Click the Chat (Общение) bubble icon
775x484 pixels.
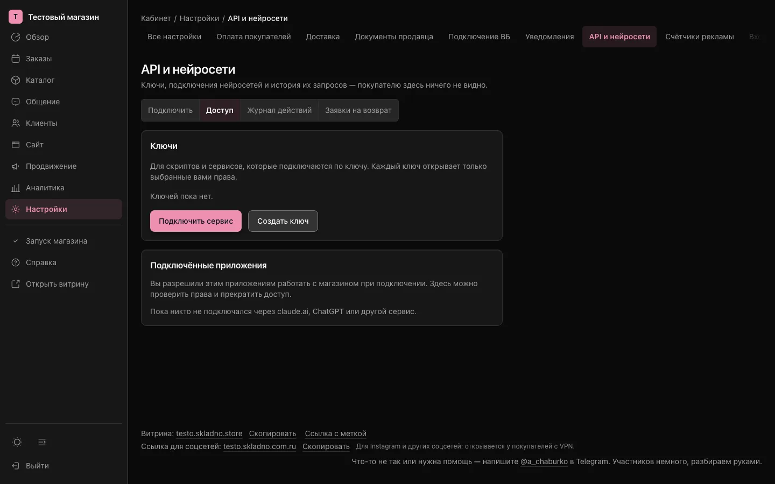pyautogui.click(x=16, y=102)
